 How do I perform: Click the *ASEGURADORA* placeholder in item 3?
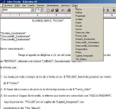coord(100,96)
